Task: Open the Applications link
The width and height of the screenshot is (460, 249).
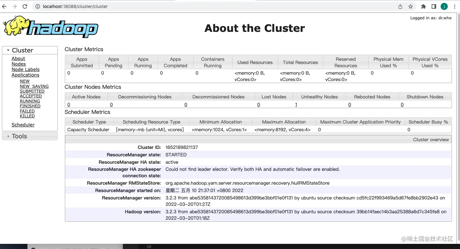Action: pos(25,75)
